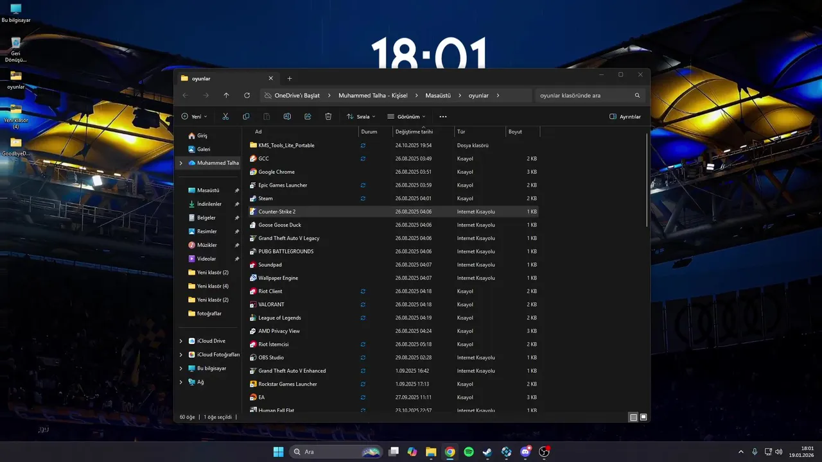The image size is (822, 462).
Task: Select the Counter-Strike 2 shortcut
Action: 394,212
